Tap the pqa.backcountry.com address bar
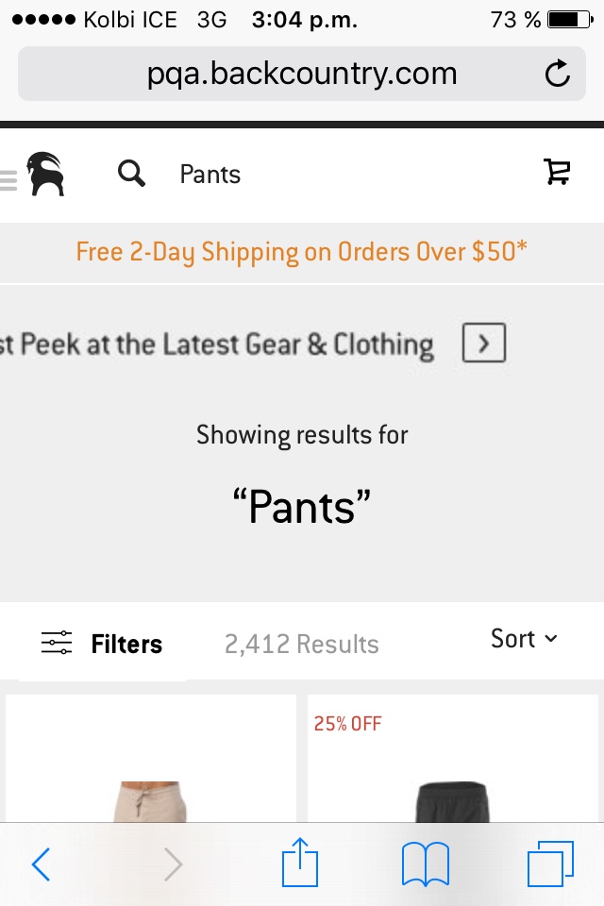 [x=302, y=74]
